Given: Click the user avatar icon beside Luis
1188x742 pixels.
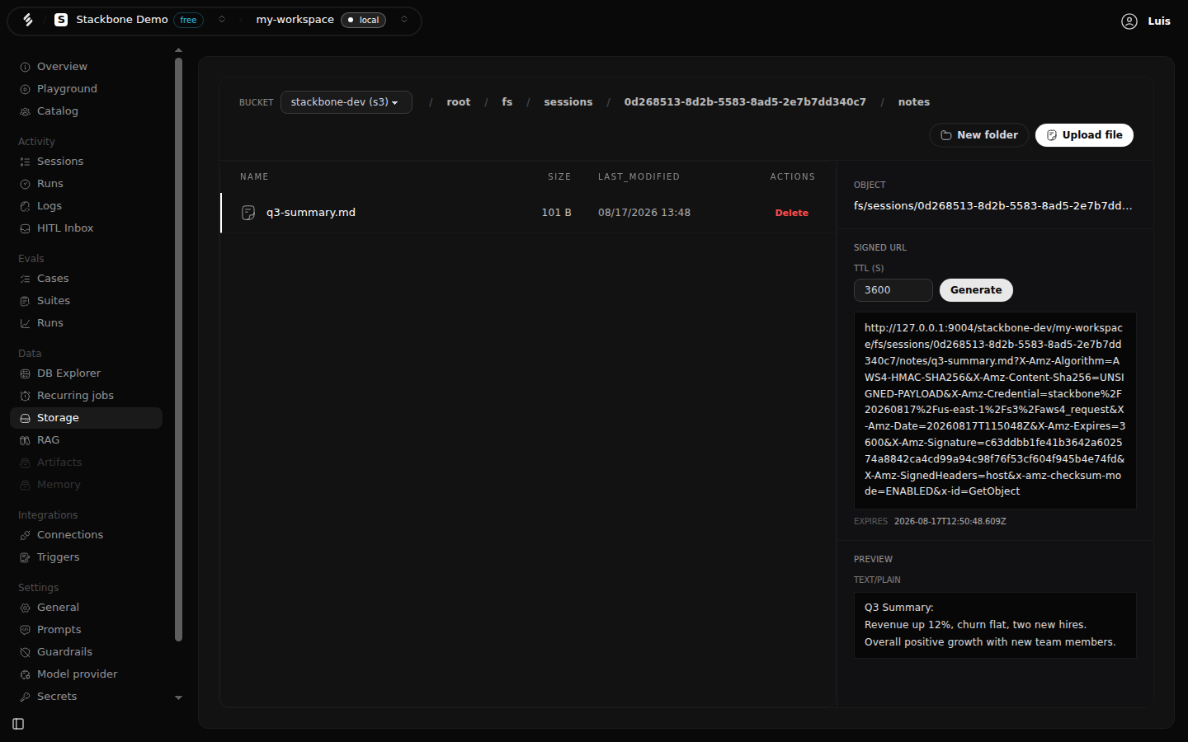Looking at the screenshot, I should pyautogui.click(x=1129, y=21).
